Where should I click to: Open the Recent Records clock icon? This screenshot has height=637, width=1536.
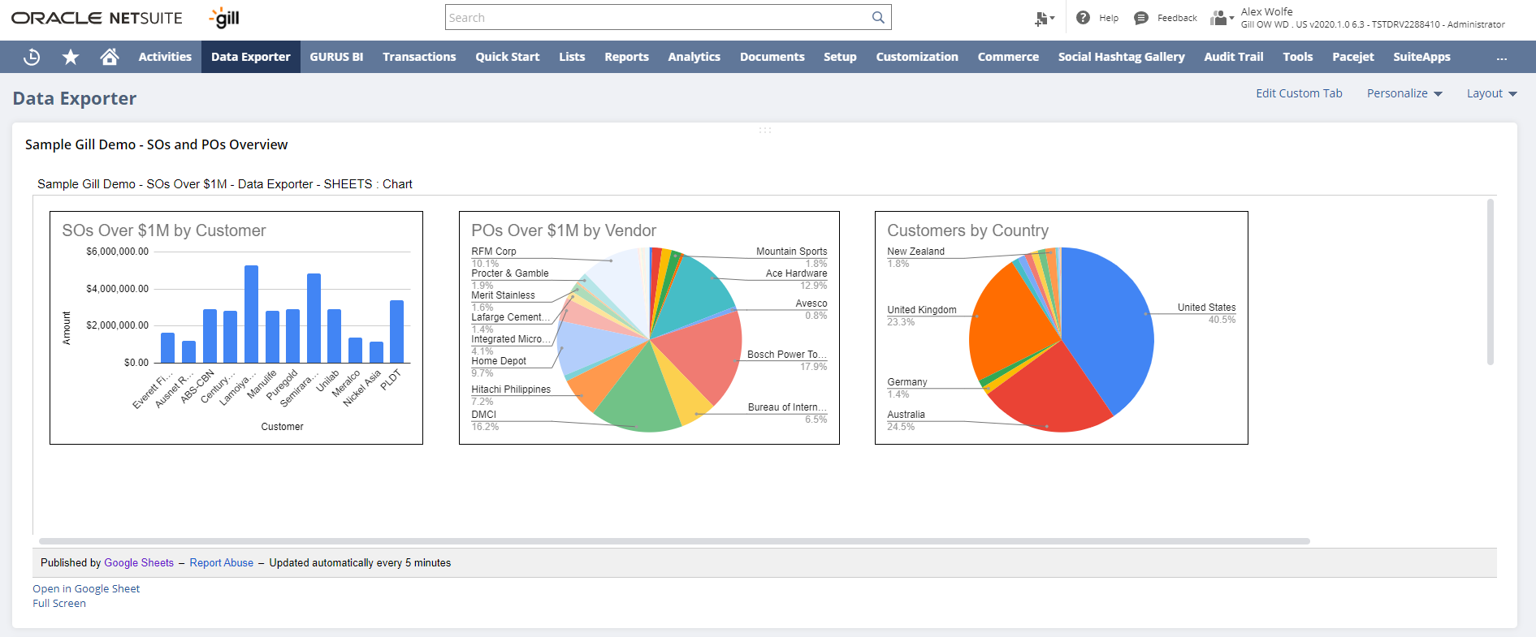(32, 57)
